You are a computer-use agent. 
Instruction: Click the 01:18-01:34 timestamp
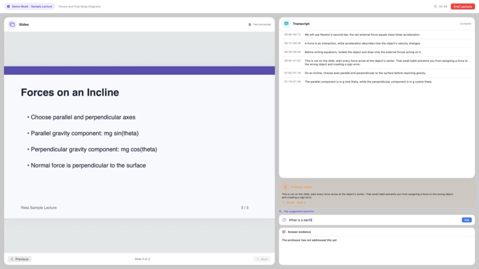[x=292, y=81]
